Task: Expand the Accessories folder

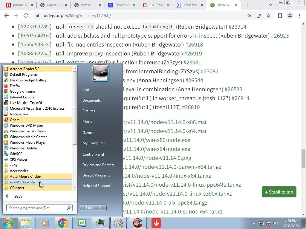Action: pyautogui.click(x=38, y=171)
